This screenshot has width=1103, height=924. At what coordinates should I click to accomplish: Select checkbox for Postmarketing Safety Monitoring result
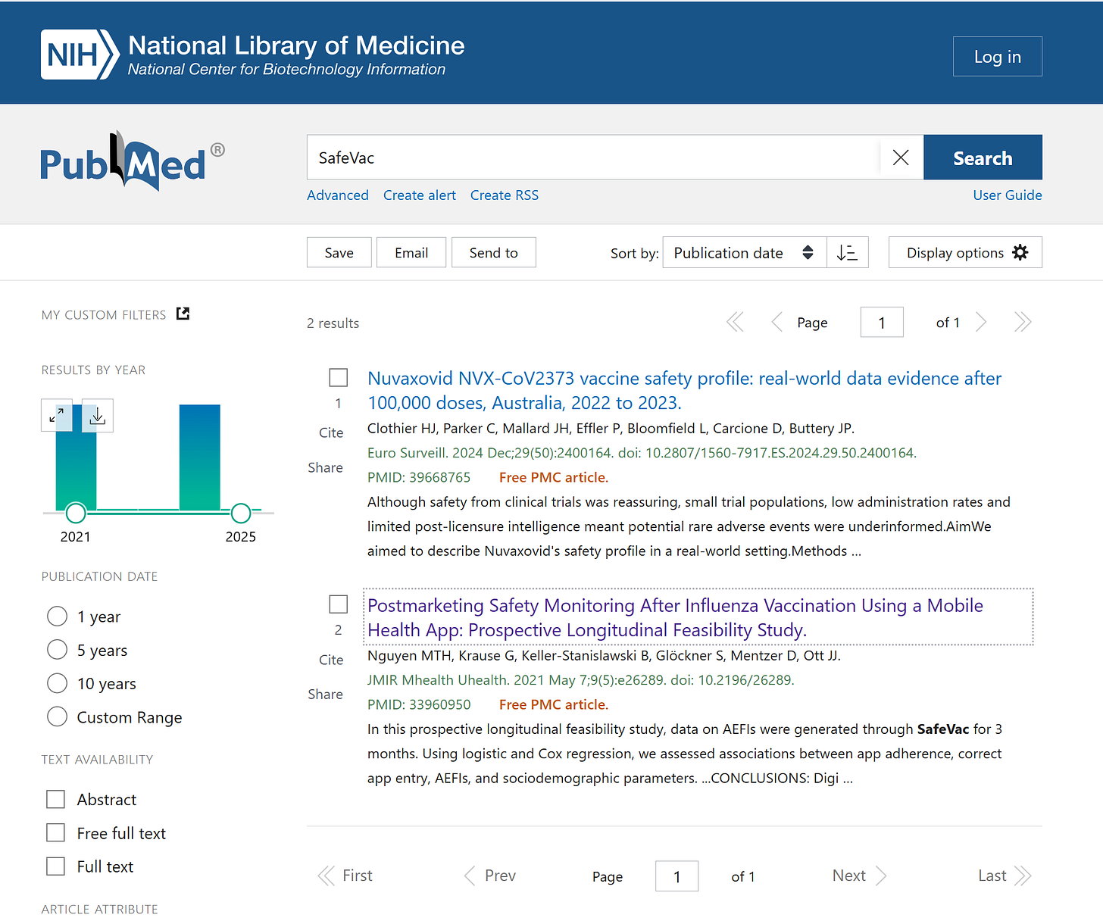(x=339, y=604)
